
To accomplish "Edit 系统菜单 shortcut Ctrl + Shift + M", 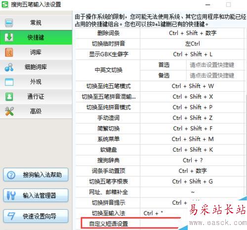I will coord(192,139).
